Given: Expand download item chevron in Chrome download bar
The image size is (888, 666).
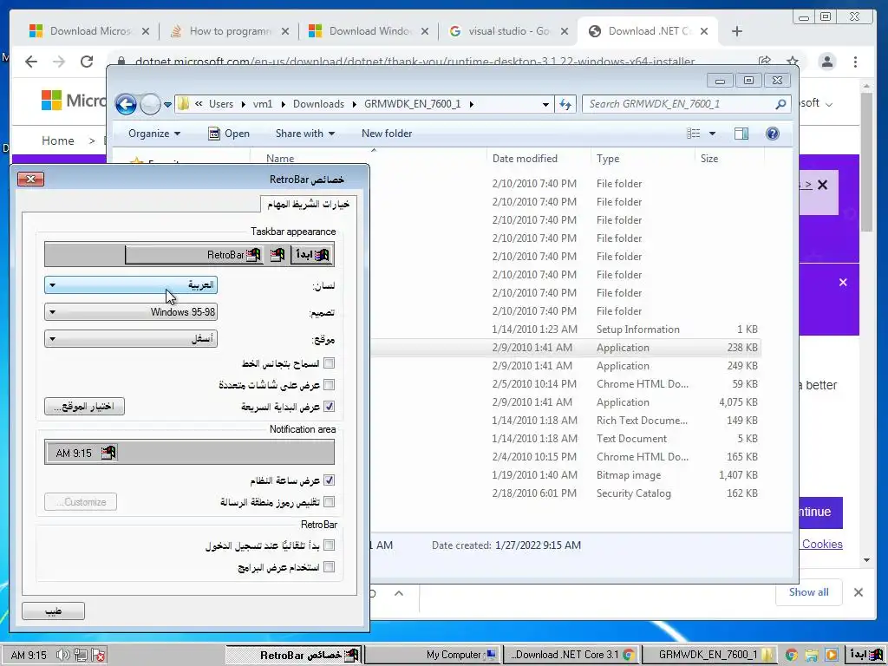Looking at the screenshot, I should (x=399, y=593).
